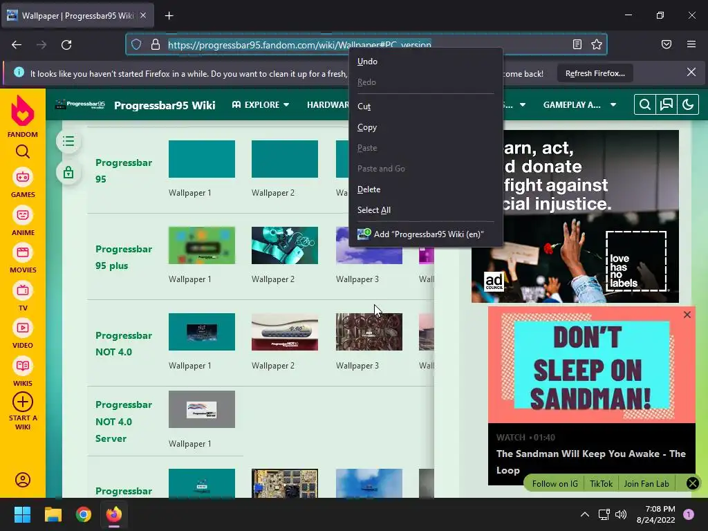Open File Explorer from the taskbar

[53, 514]
